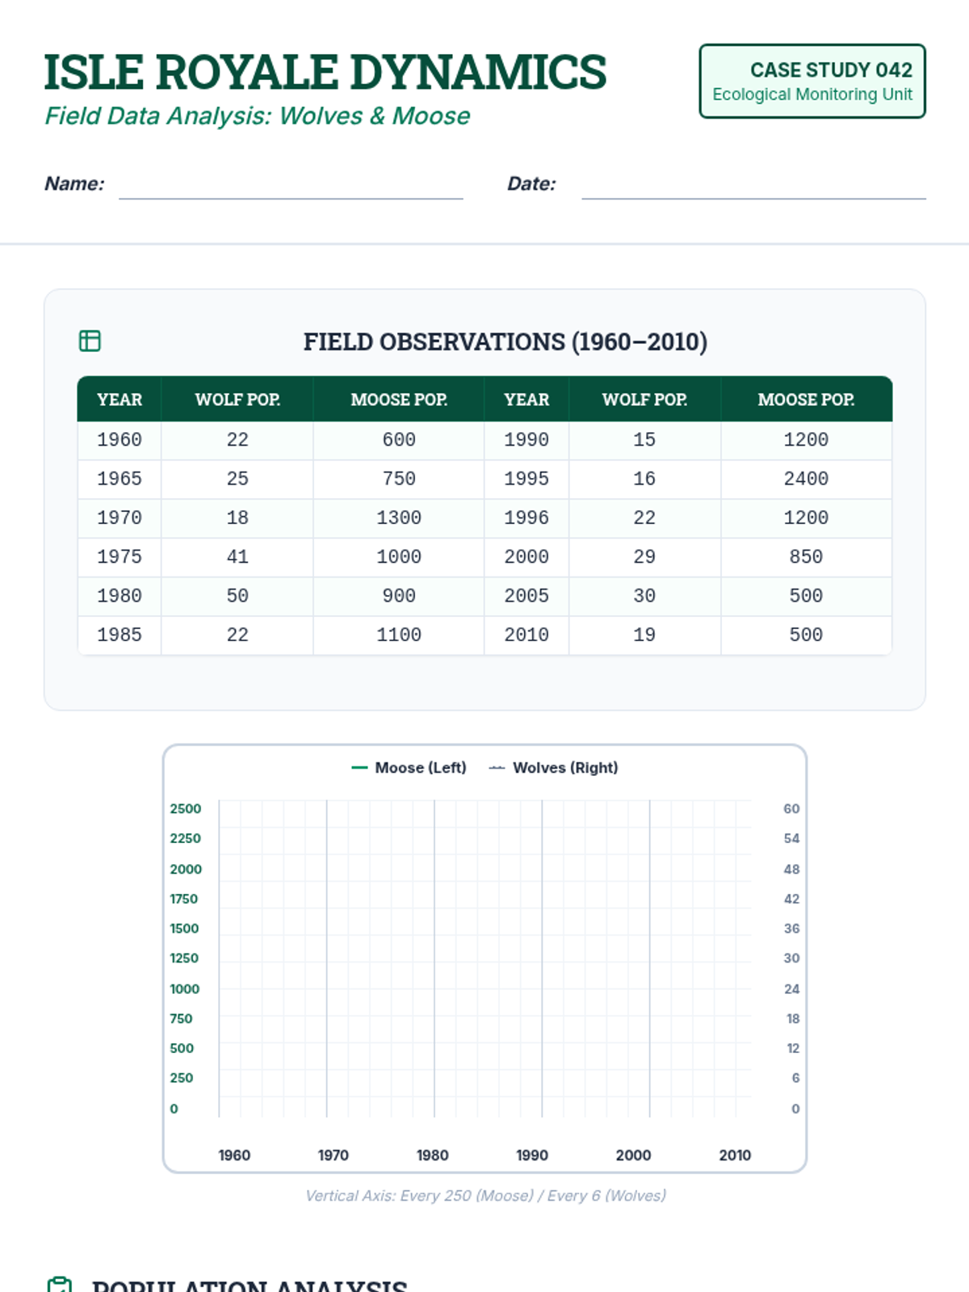Toggle the Wolves (Right) legend label
The image size is (969, 1292).
pos(565,768)
